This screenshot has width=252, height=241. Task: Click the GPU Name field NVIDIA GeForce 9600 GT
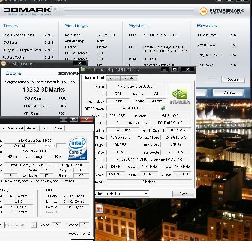[x=136, y=86]
